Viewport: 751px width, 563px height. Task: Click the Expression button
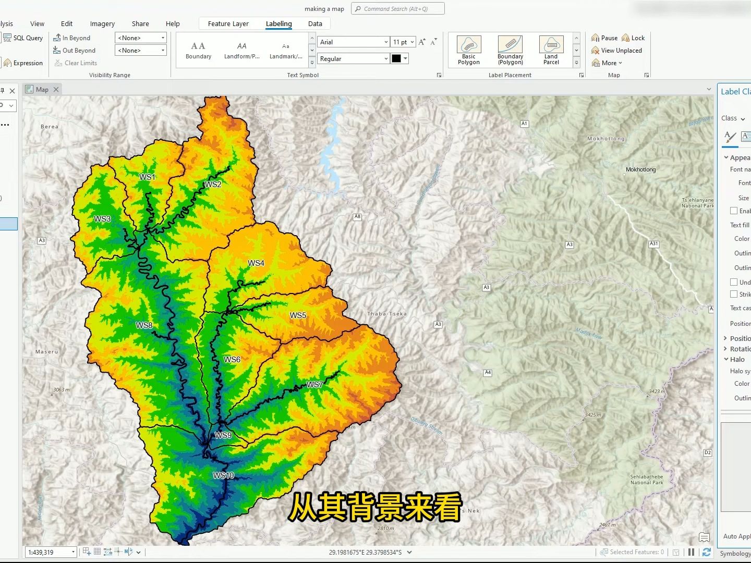click(x=23, y=63)
